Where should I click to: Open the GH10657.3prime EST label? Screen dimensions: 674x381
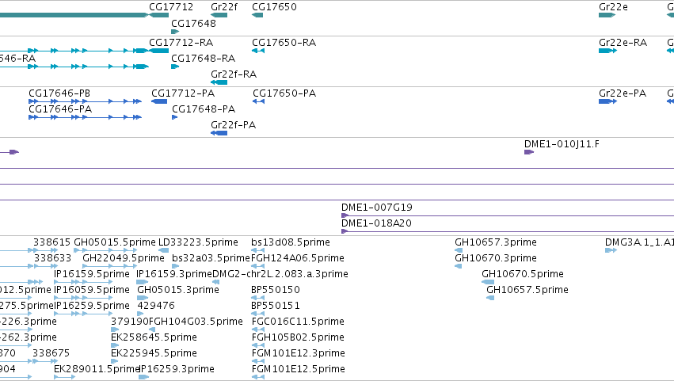click(x=496, y=242)
